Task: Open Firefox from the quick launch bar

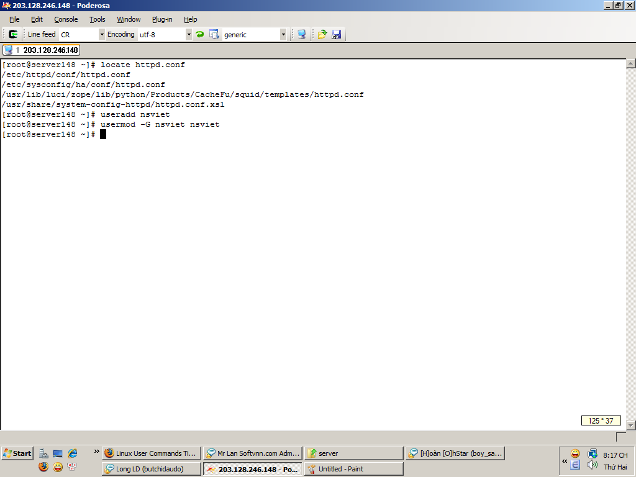Action: (43, 467)
